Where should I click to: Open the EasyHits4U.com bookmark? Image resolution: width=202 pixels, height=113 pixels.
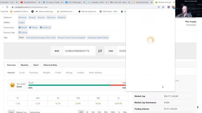(66, 12)
